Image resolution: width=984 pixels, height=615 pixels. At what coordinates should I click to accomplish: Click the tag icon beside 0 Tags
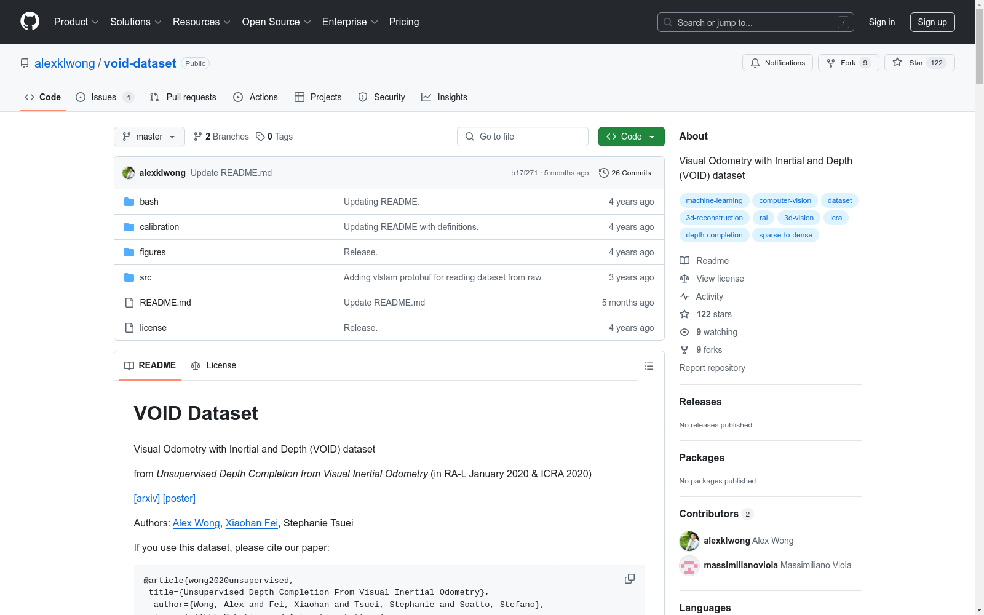[x=260, y=137]
